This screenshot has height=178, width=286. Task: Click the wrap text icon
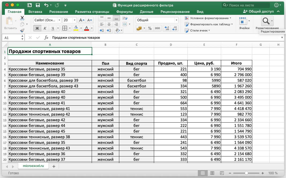point(125,18)
